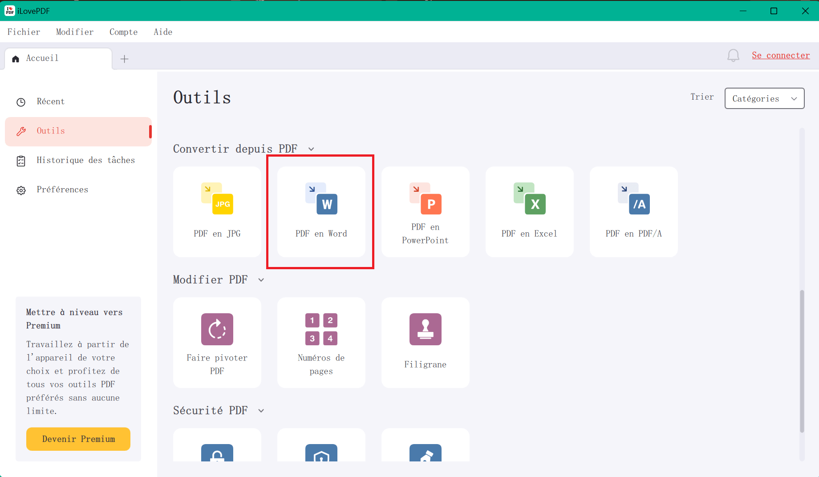This screenshot has height=477, width=819.
Task: Collapse the Modifier PDF section
Action: click(x=261, y=280)
